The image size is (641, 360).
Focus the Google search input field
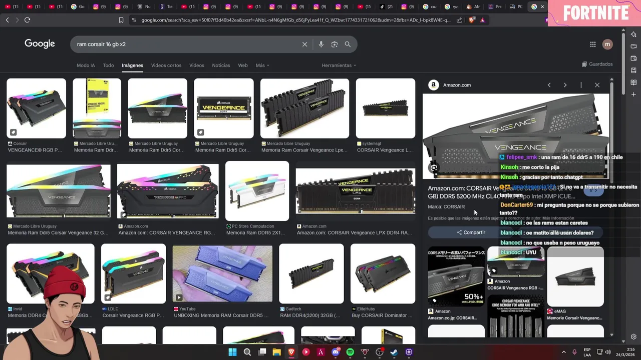pos(185,44)
